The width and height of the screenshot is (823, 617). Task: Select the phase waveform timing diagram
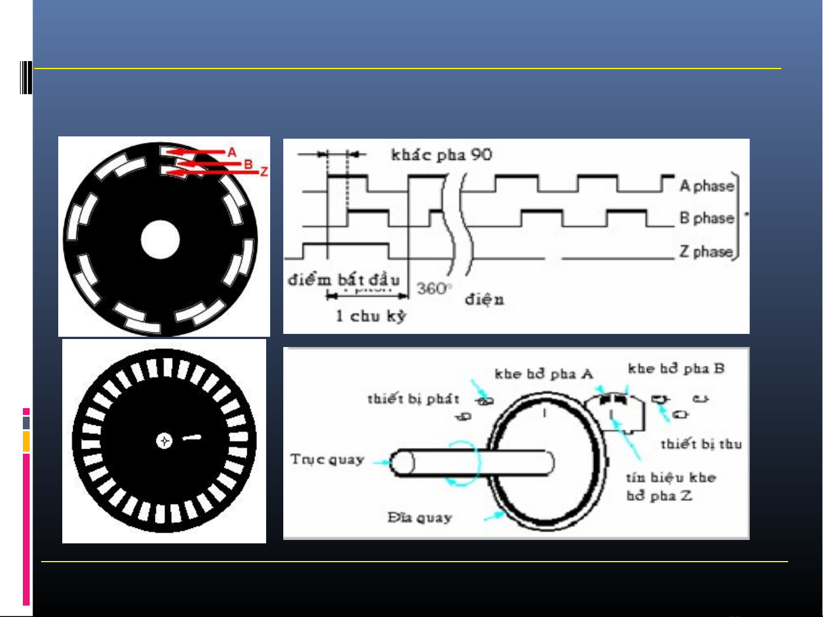click(x=516, y=236)
